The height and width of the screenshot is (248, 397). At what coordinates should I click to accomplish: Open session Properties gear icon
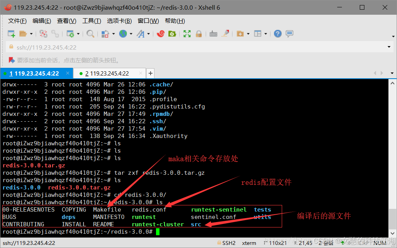70,34
